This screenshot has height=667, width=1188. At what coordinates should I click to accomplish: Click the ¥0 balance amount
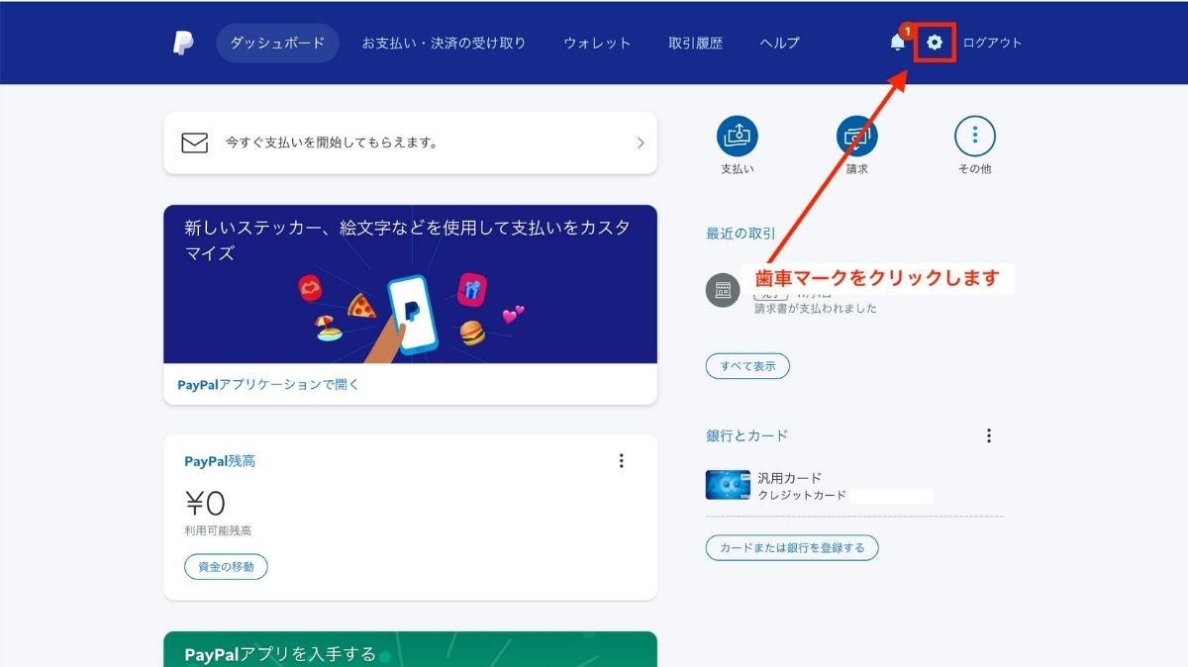pyautogui.click(x=205, y=503)
